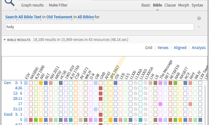Open the Analysis view

(x=199, y=48)
